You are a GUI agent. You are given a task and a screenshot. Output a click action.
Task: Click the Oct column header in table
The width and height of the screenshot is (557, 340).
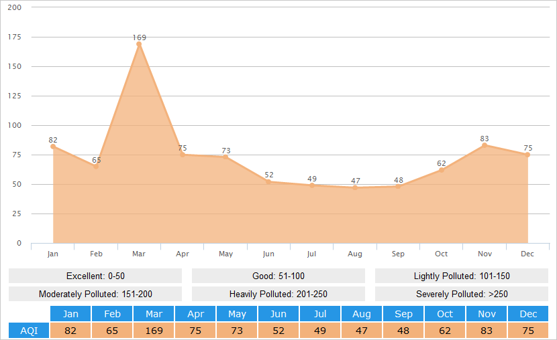tap(445, 314)
